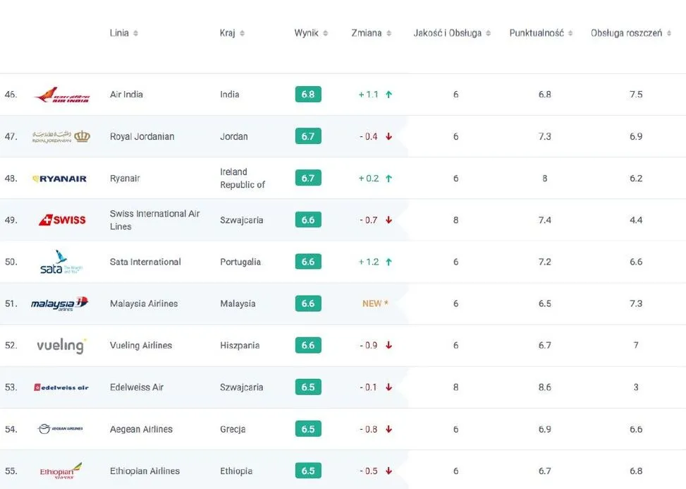Select the Aegean Airlines name

141,430
